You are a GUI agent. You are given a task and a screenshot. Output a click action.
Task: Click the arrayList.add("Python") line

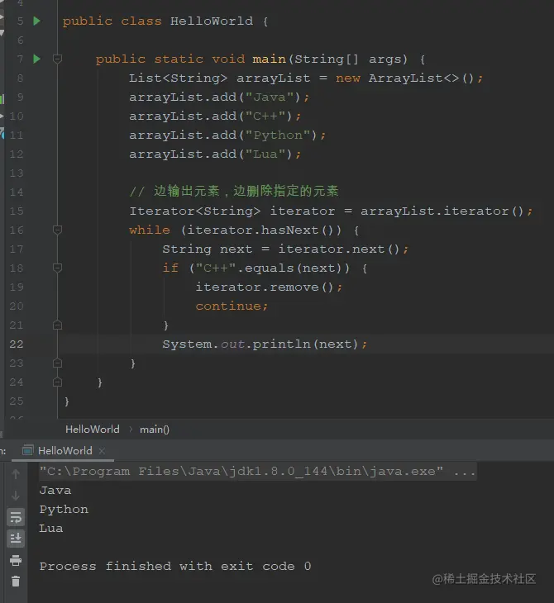(227, 135)
